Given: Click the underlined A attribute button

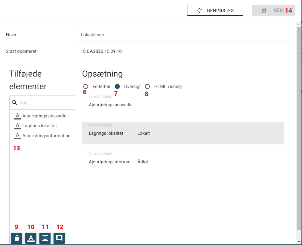Looking at the screenshot, I should click(x=31, y=238).
